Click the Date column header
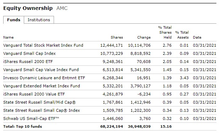221x133 pixels. coord(197,37)
